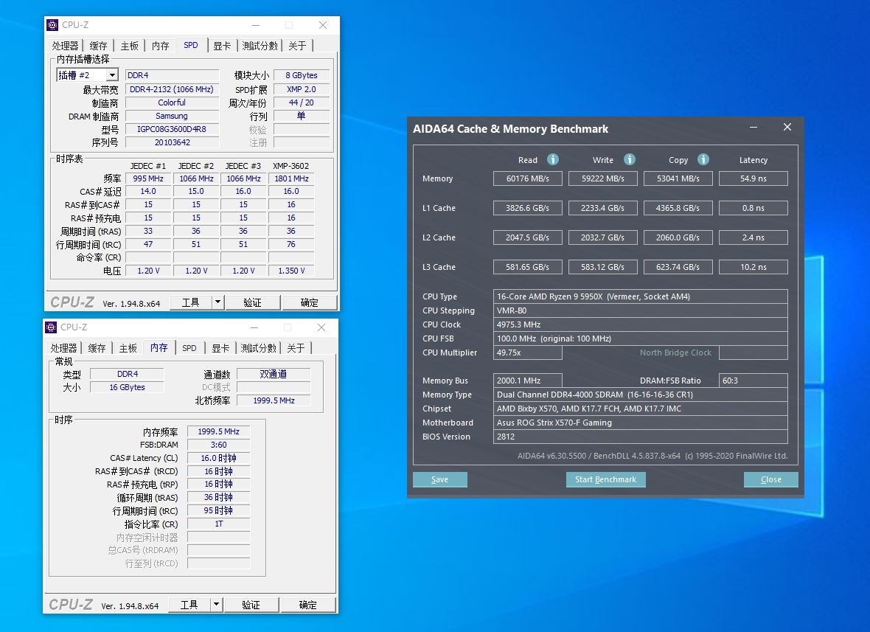Click 工具 button in bottom CPU-Z window

point(189,605)
